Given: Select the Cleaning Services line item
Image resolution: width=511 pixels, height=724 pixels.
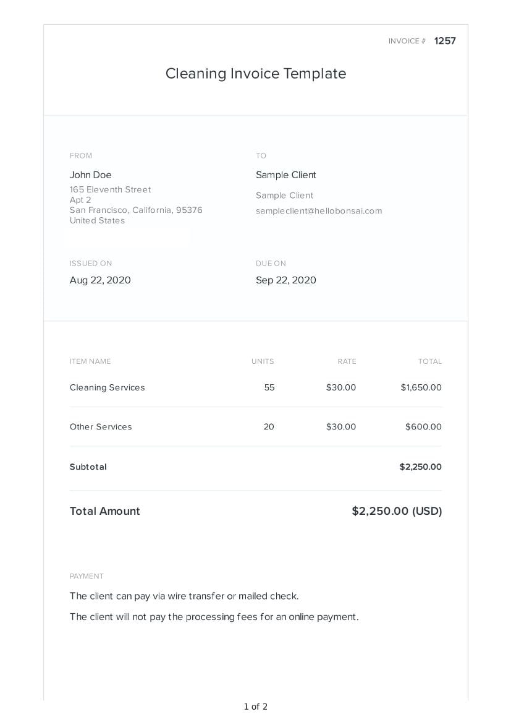Looking at the screenshot, I should [108, 388].
